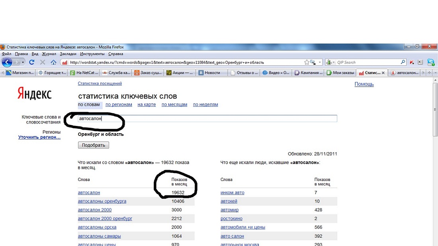Select the по словам tab
The width and height of the screenshot is (438, 246).
tap(89, 104)
